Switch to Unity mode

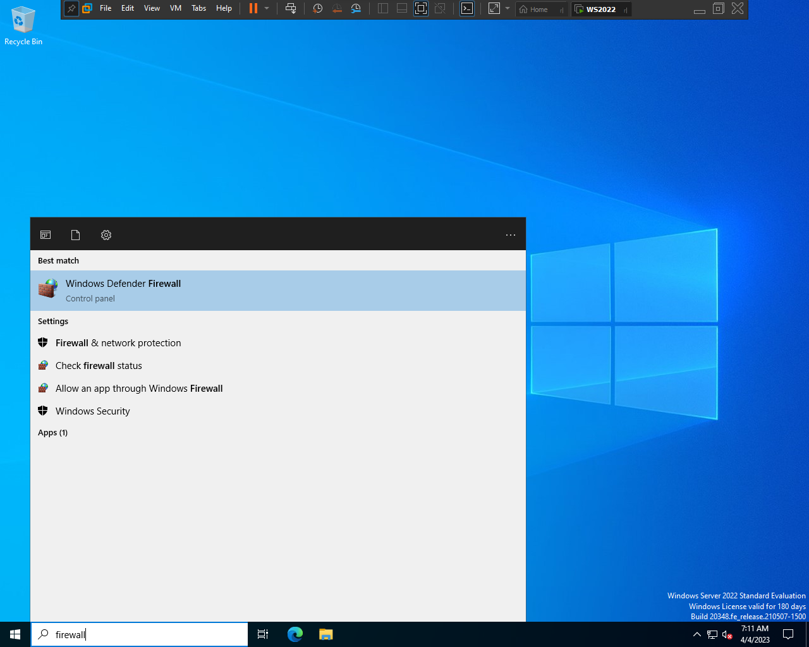pos(441,9)
